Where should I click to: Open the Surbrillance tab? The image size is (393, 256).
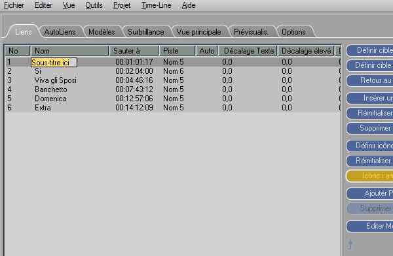pyautogui.click(x=146, y=32)
